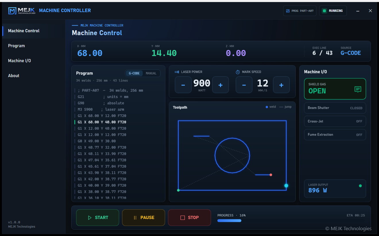This screenshot has width=379, height=236.
Task: Click the green RUNNING status indicator
Action: click(x=324, y=11)
